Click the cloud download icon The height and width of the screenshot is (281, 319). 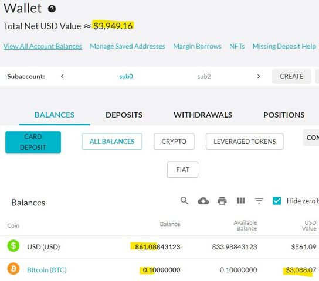click(203, 201)
